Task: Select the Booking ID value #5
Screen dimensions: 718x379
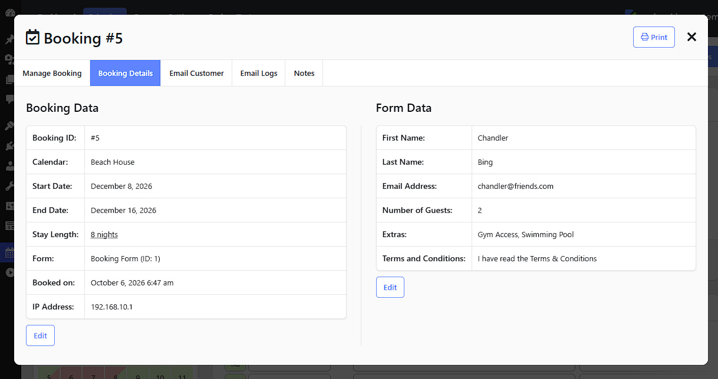Action: click(95, 138)
